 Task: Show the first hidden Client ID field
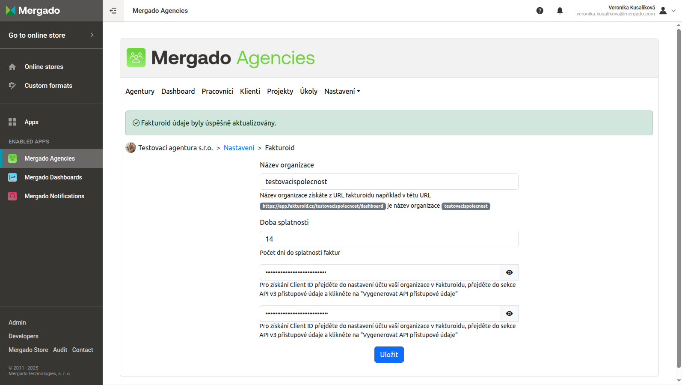coord(509,272)
